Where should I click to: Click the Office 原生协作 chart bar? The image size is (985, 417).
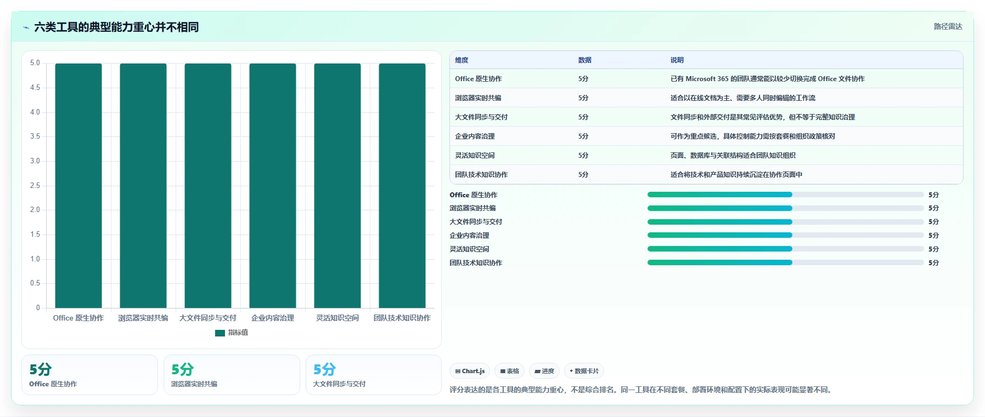pyautogui.click(x=78, y=186)
